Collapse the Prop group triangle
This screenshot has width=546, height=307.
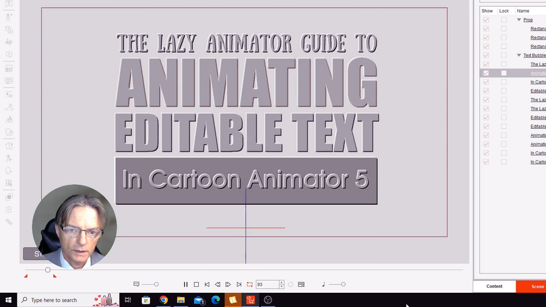coord(519,20)
